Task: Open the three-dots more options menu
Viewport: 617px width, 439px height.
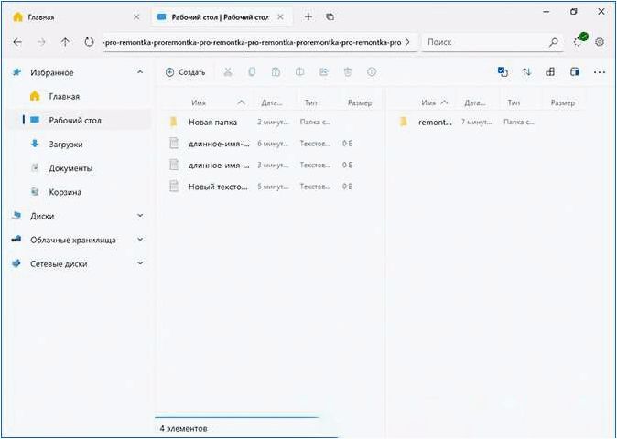Action: pos(600,72)
